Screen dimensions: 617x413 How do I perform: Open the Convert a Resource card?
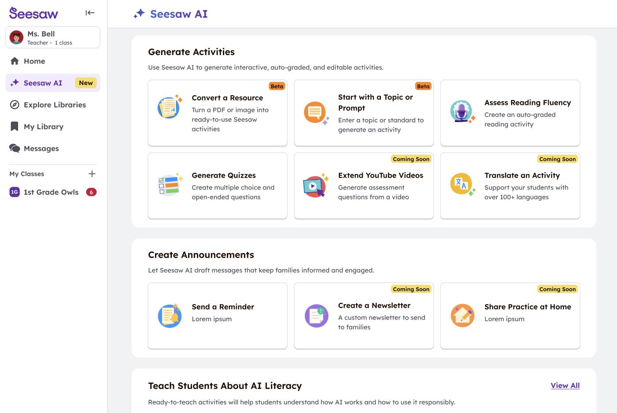click(218, 113)
